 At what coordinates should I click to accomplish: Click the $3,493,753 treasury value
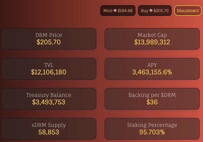(x=49, y=102)
